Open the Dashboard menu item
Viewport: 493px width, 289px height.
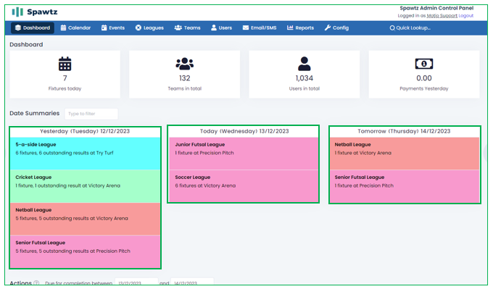click(33, 28)
